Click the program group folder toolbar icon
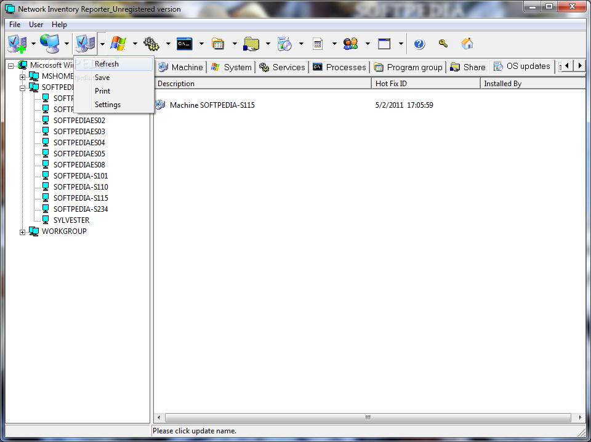Viewport: 591px width, 442px height. [x=218, y=44]
